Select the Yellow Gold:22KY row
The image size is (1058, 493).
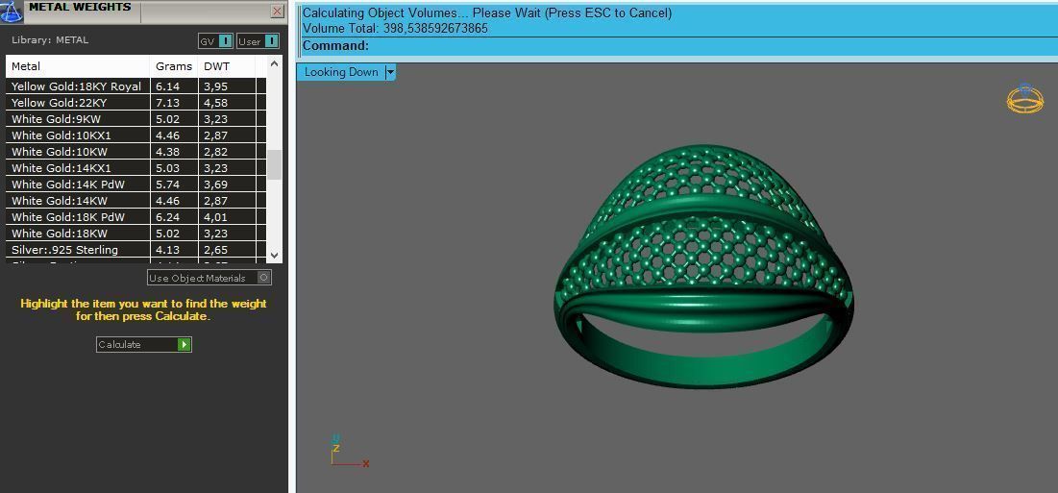coord(136,103)
